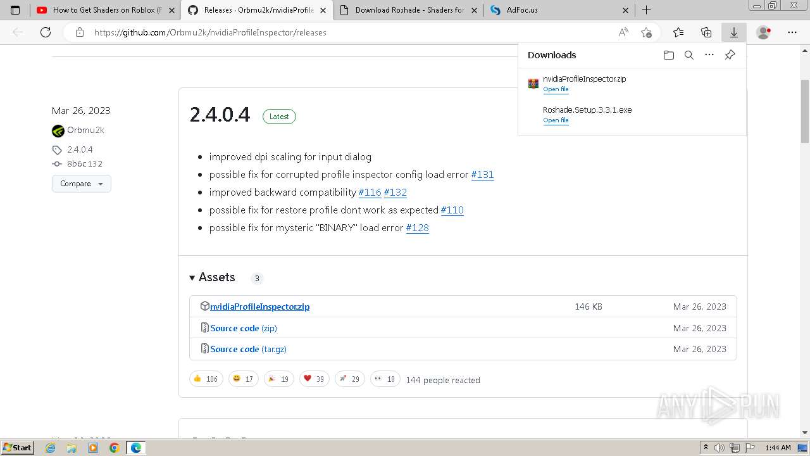Open the Favorites list icon
810x456 pixels.
click(678, 32)
